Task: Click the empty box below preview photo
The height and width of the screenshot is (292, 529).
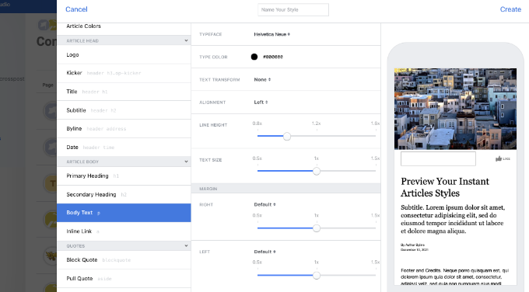Action: click(x=438, y=158)
